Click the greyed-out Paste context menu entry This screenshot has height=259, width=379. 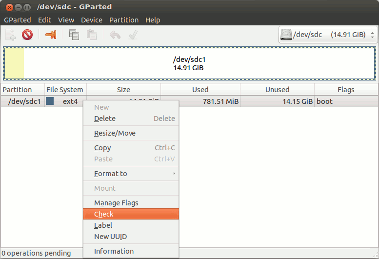point(131,159)
